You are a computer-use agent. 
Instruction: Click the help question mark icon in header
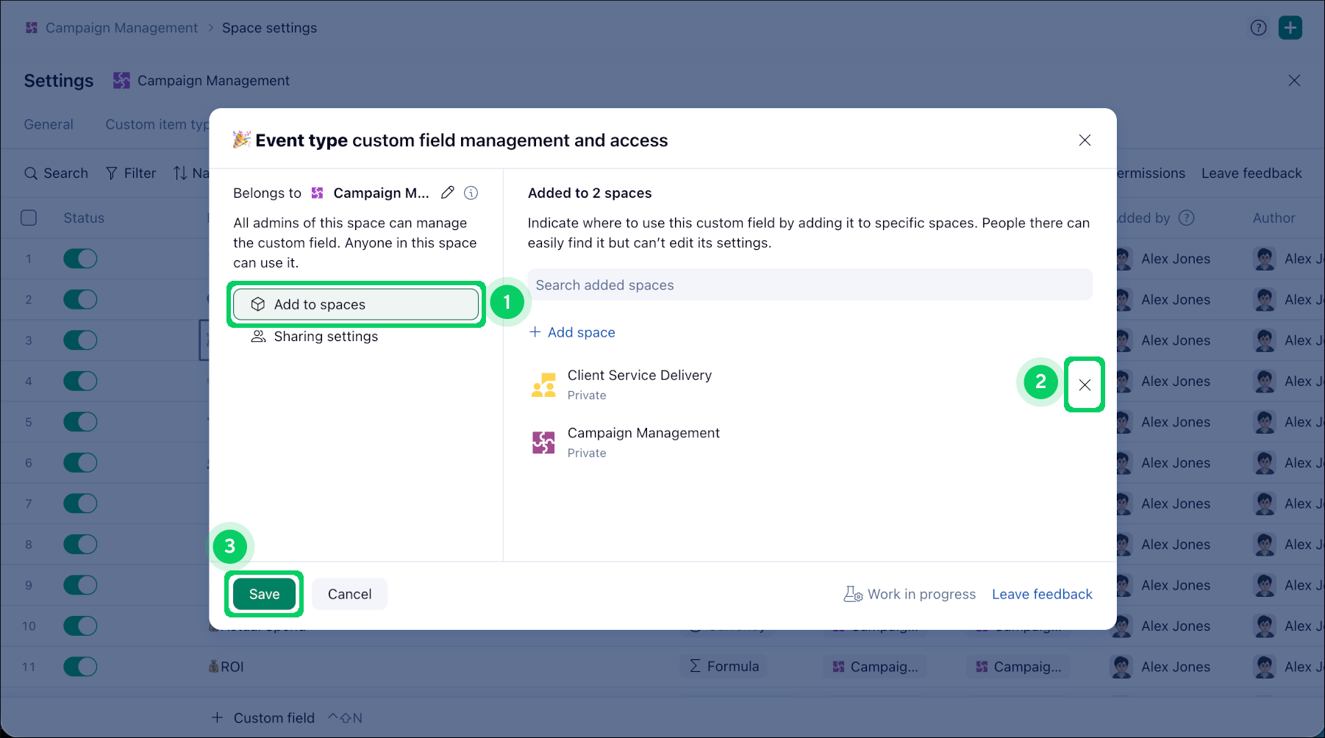1258,28
